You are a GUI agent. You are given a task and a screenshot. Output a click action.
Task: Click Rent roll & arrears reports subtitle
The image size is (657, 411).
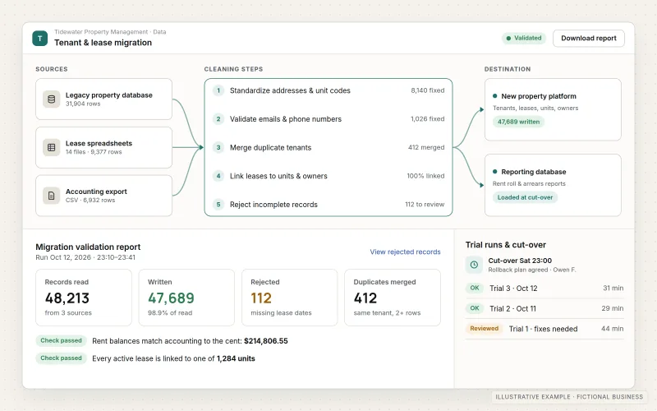point(529,183)
